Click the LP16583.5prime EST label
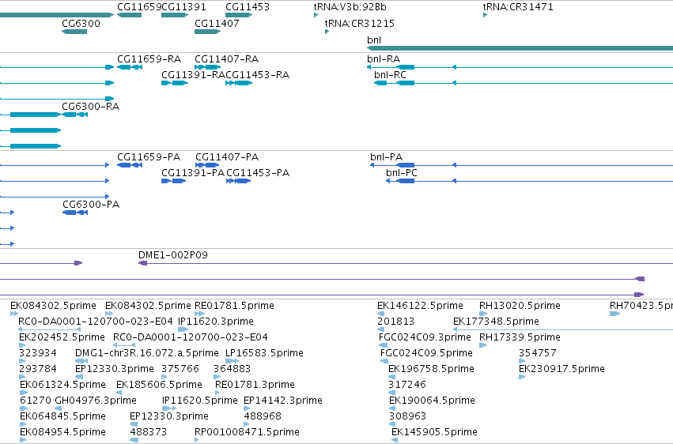The width and height of the screenshot is (673, 444). point(264,353)
